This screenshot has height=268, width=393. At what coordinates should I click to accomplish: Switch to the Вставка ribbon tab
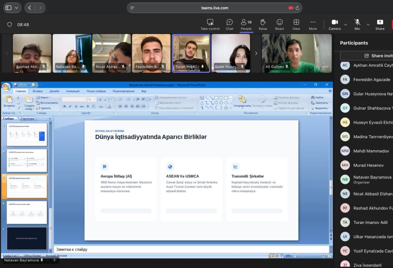38,91
